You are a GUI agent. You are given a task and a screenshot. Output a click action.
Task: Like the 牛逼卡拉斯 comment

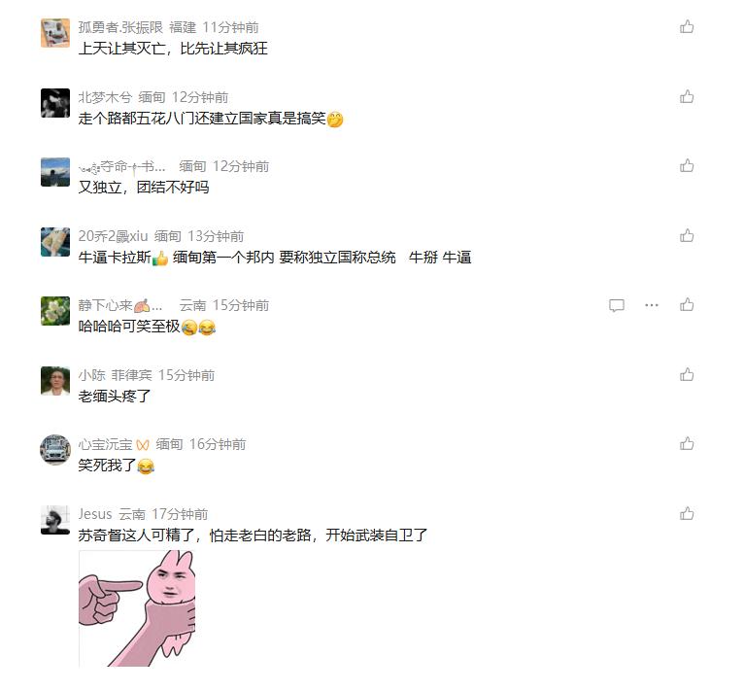687,235
